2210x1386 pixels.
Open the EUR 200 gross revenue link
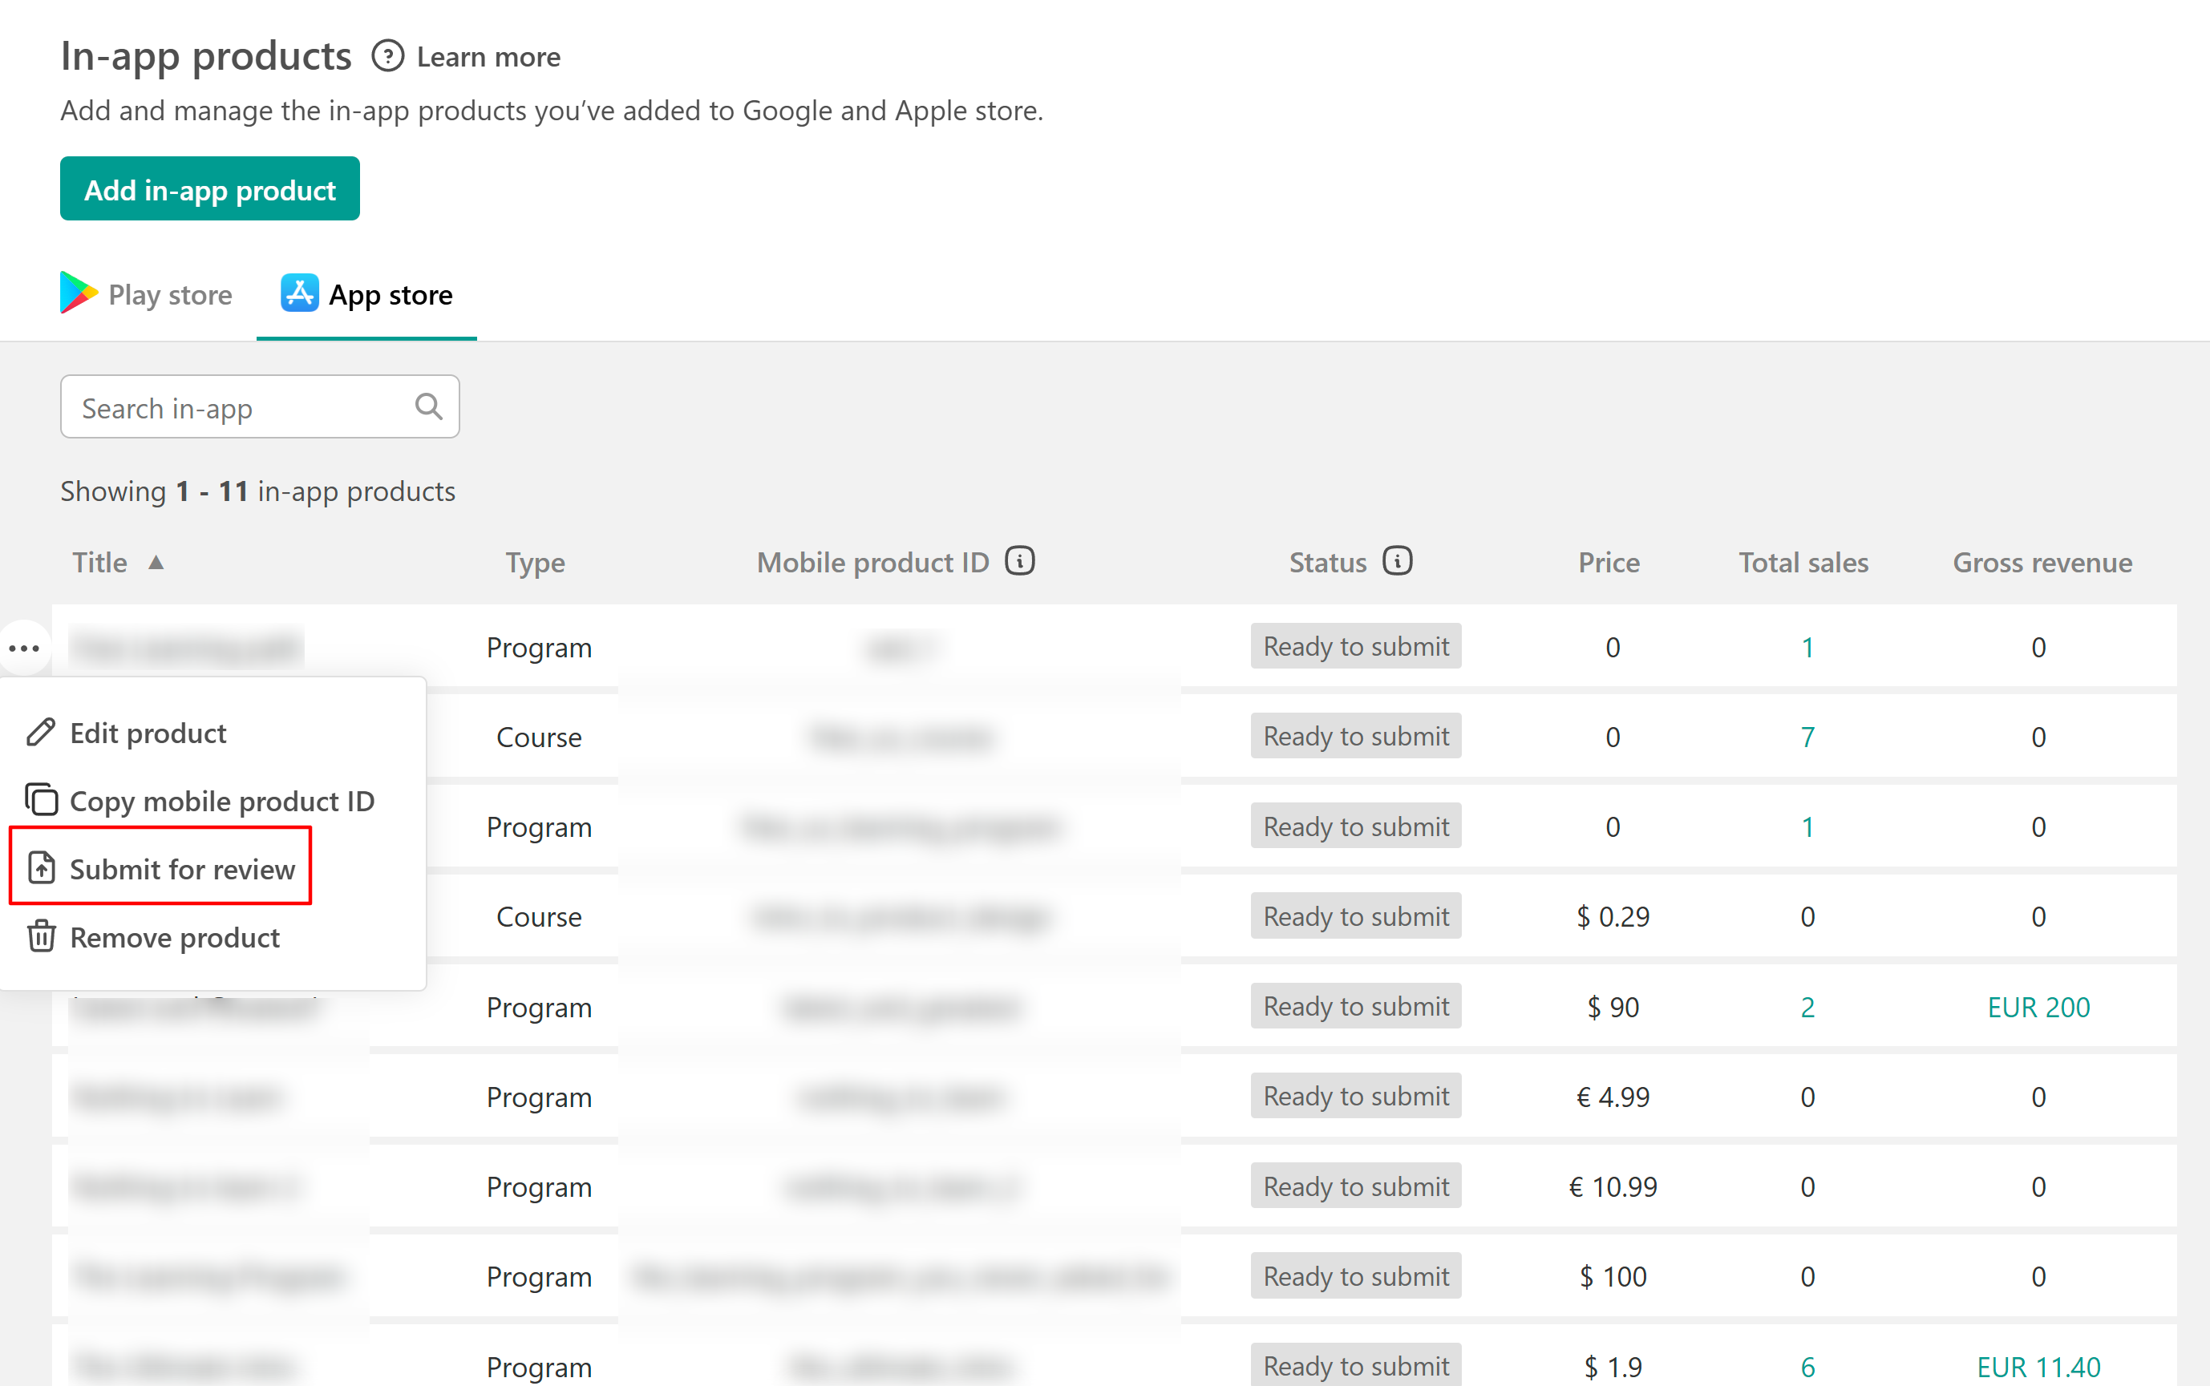(x=2038, y=1007)
